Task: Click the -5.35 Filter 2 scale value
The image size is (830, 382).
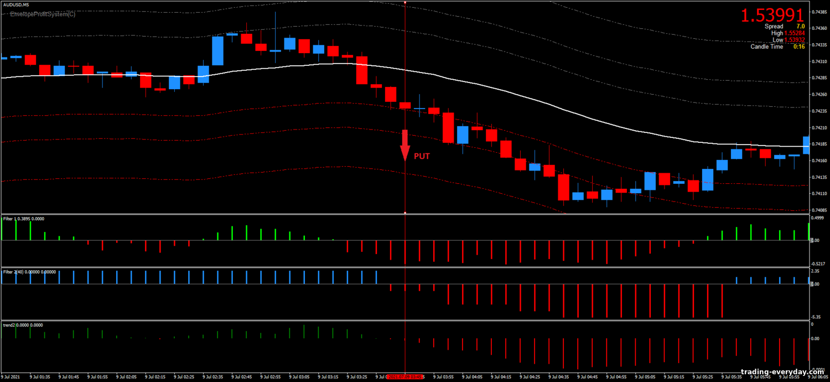Action: tap(816, 317)
